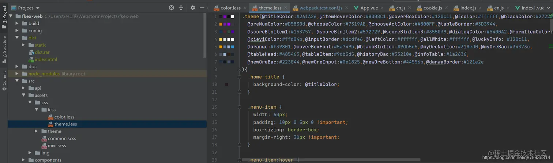Open the 1: Project side tool tab
Screen dimensions: 553x163
pos(4,17)
